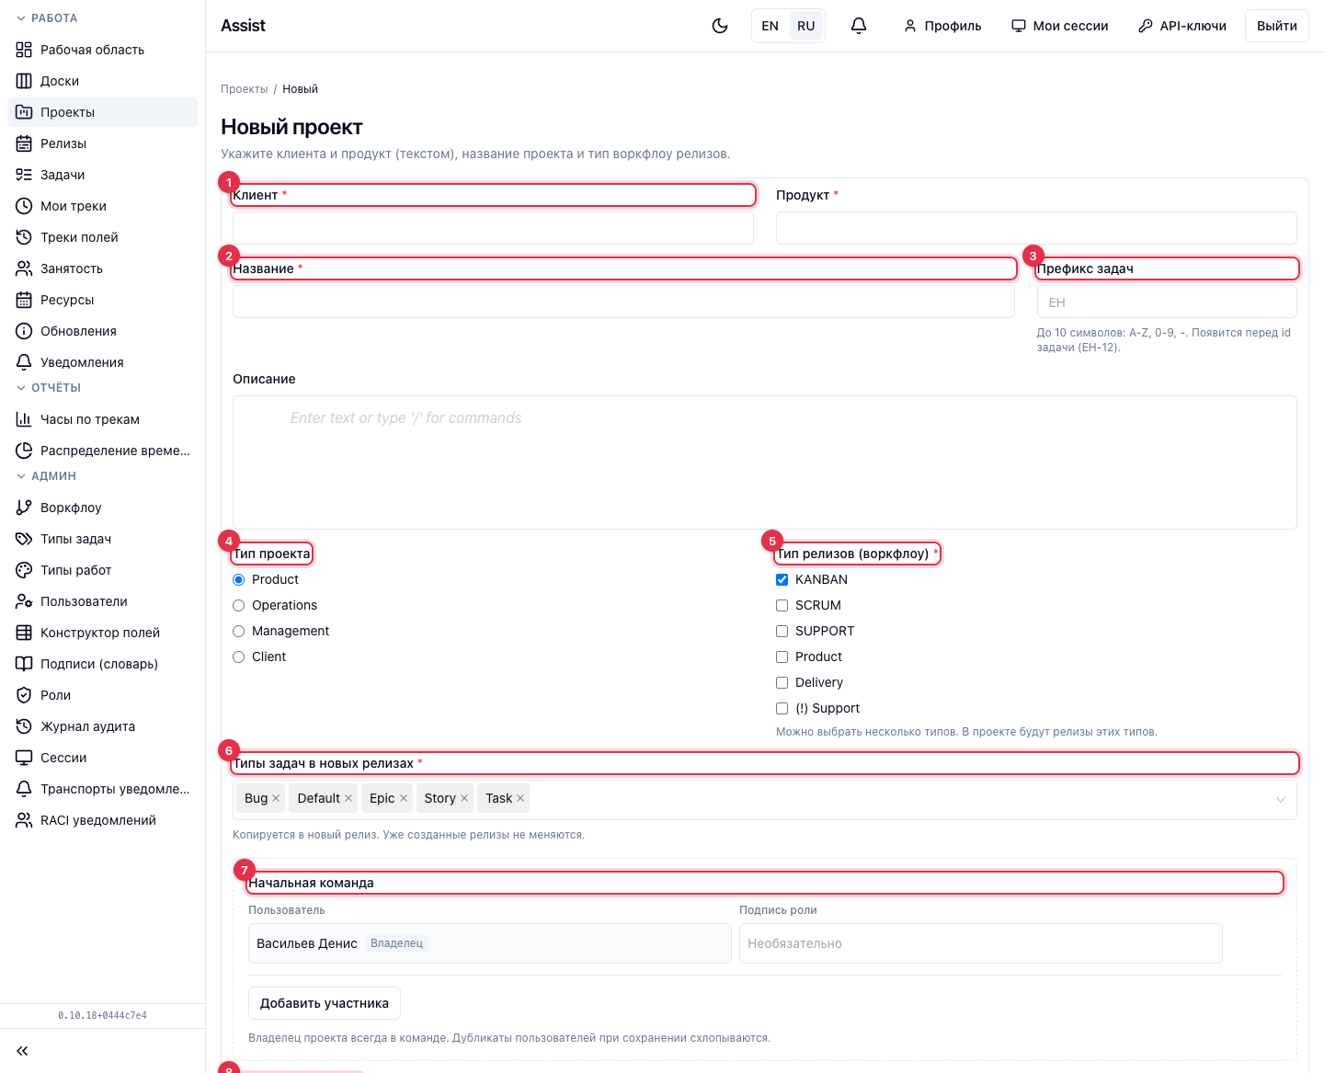
Task: Click the Мои треки clock icon
Action: [24, 206]
